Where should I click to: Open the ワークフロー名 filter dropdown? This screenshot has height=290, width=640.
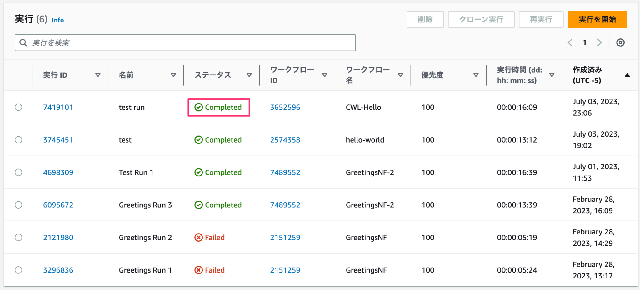coord(400,75)
